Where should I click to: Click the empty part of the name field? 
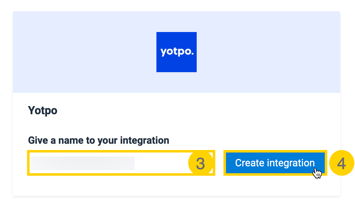(161, 163)
